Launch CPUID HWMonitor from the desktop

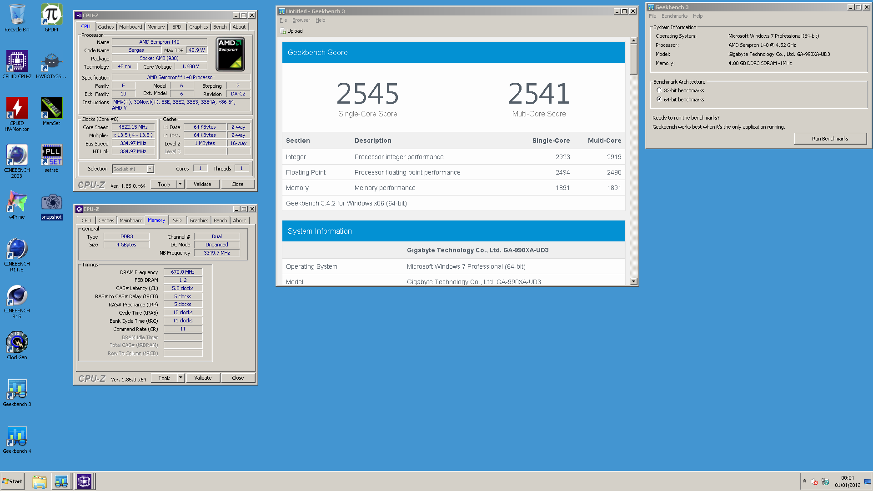(17, 114)
